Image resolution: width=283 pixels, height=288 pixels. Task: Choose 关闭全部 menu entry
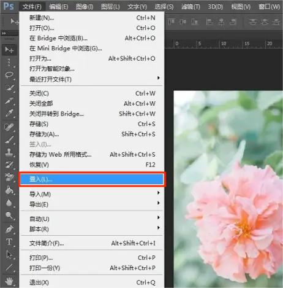(x=92, y=104)
